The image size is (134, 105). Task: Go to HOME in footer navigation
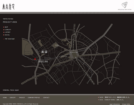[5, 97]
